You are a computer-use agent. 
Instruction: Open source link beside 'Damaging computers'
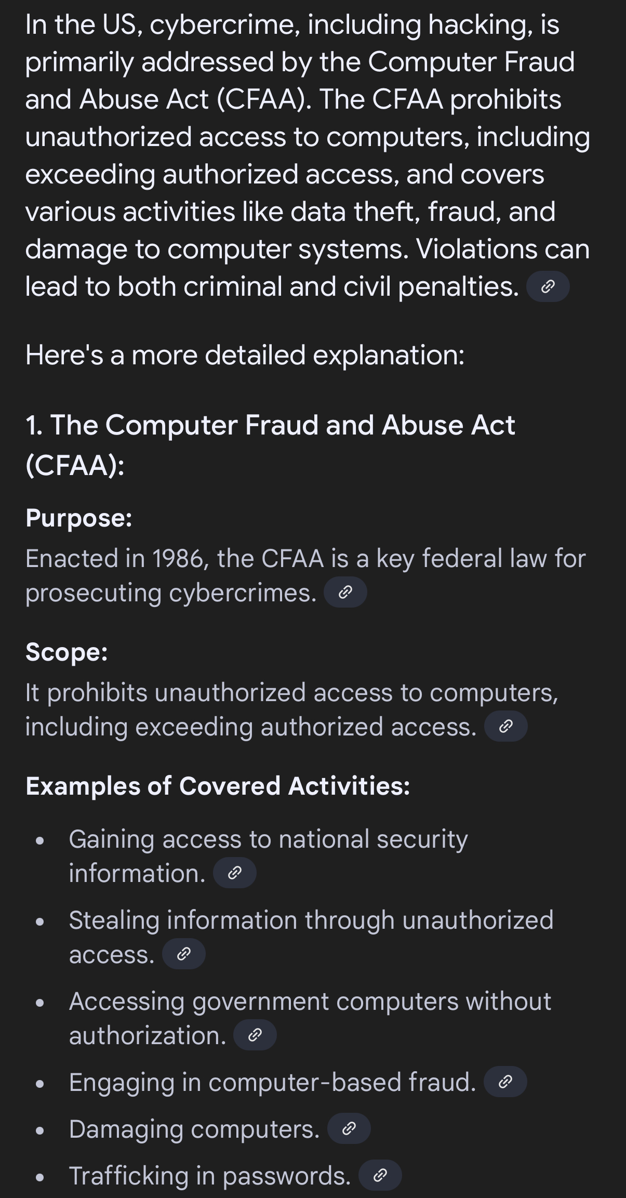coord(349,1128)
